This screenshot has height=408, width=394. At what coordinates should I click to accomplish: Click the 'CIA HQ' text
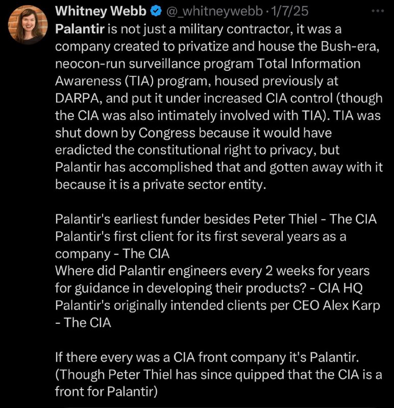tap(340, 288)
